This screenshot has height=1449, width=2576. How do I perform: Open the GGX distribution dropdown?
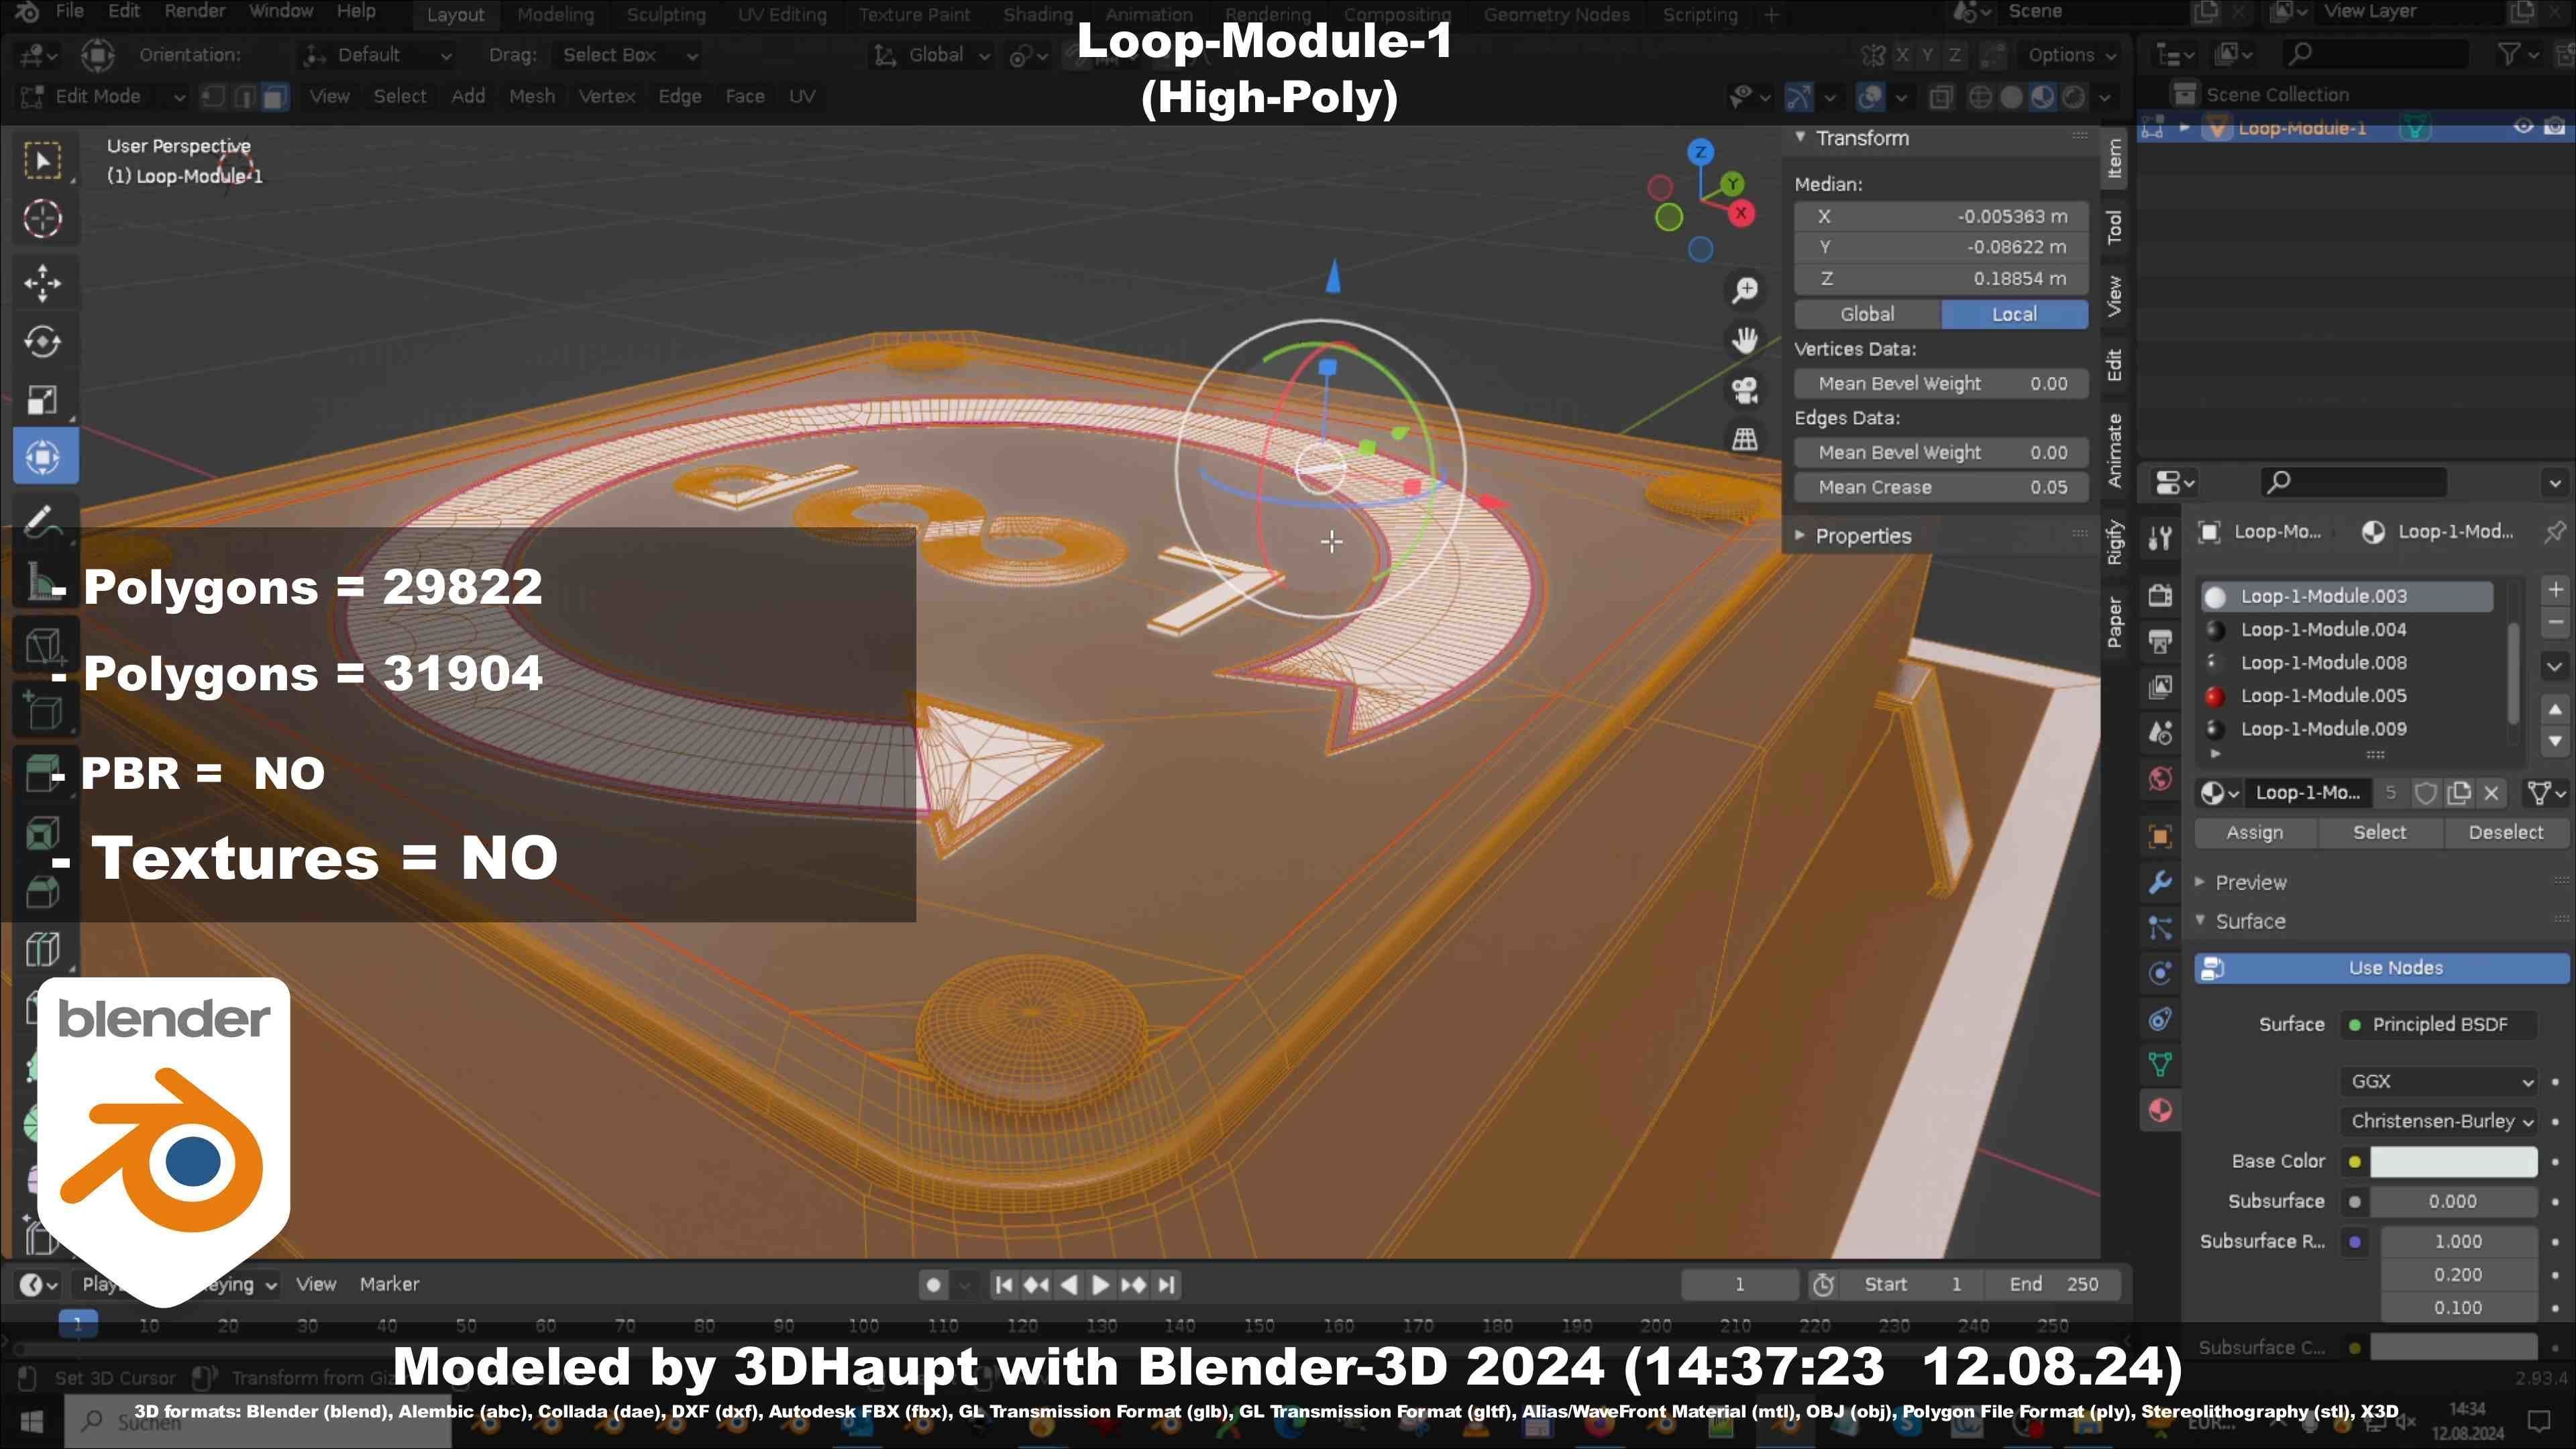click(x=2438, y=1081)
